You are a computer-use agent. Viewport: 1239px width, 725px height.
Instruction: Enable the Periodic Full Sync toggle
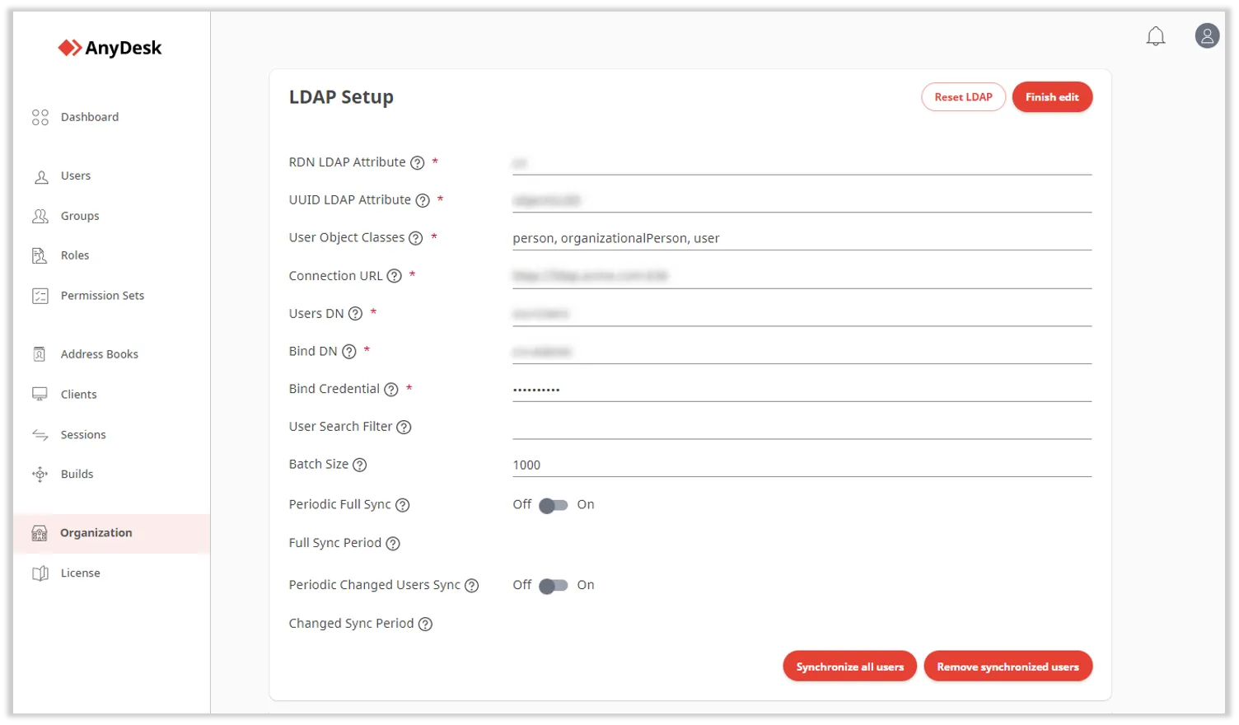[554, 505]
